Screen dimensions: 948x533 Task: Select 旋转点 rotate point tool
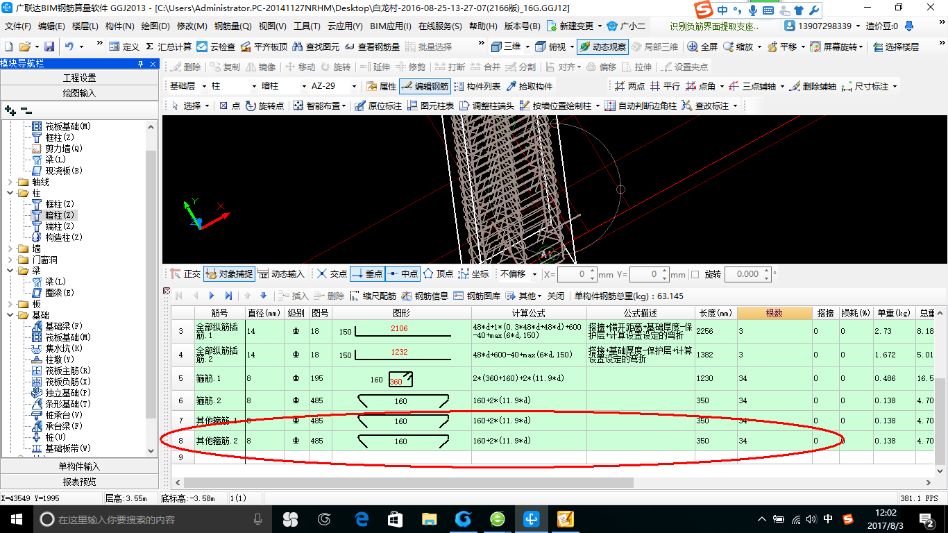click(x=264, y=105)
